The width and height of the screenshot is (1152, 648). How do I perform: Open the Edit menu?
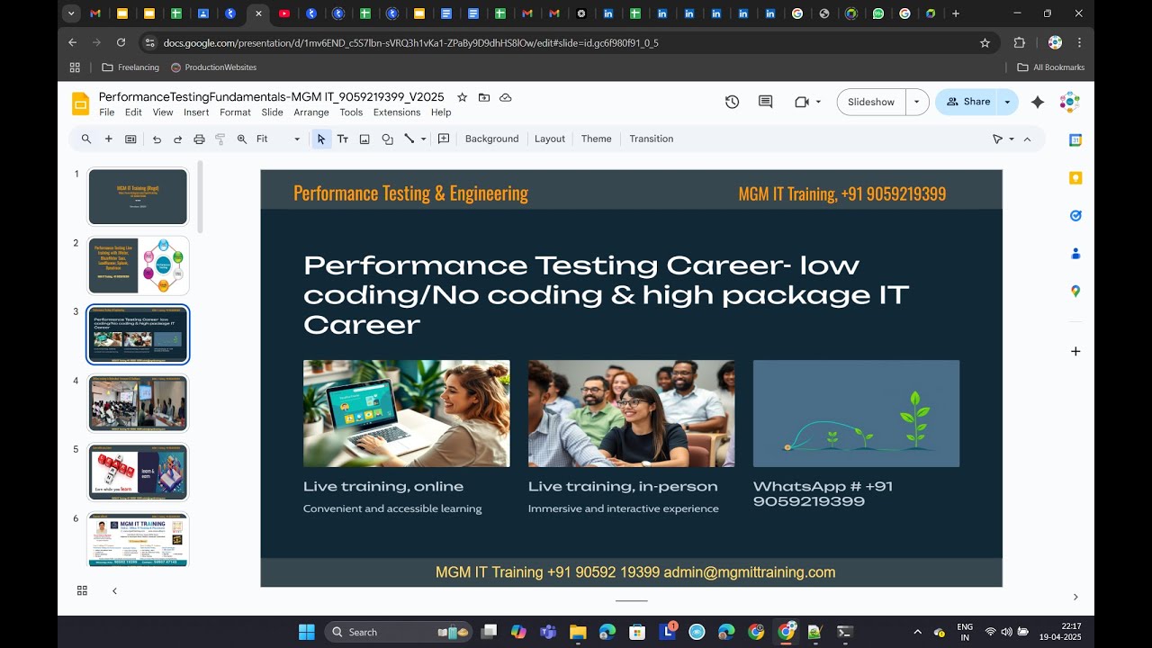[133, 112]
